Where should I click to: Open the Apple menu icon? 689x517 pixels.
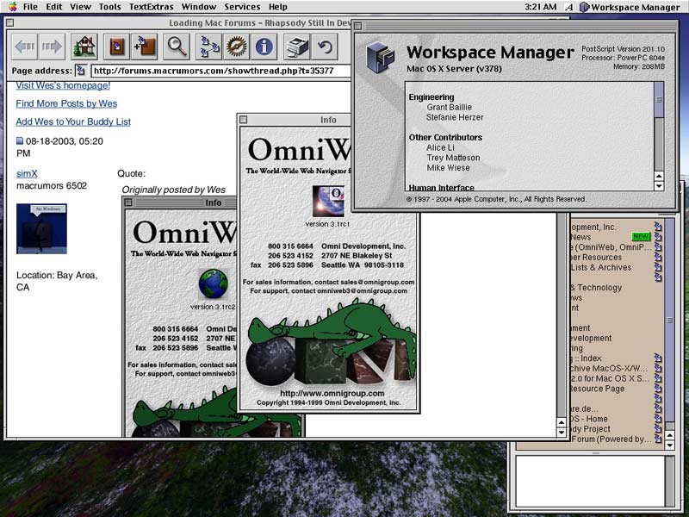[x=13, y=7]
